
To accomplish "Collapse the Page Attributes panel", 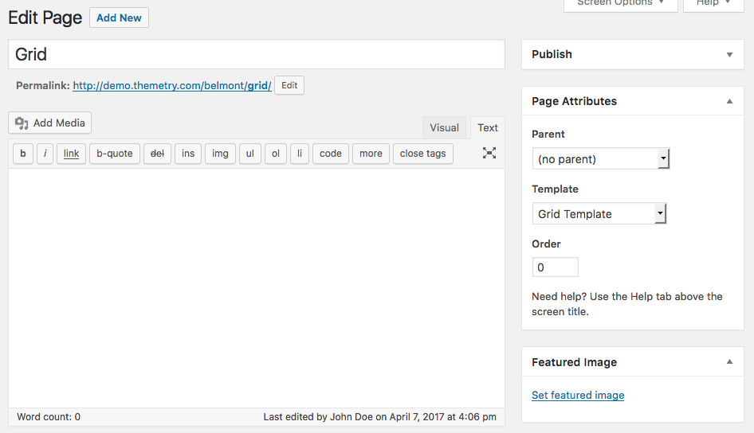I will point(728,101).
